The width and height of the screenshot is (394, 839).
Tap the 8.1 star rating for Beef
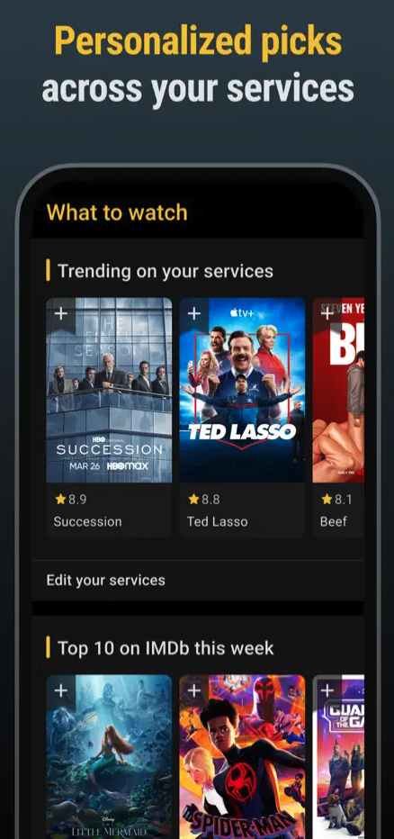(336, 500)
